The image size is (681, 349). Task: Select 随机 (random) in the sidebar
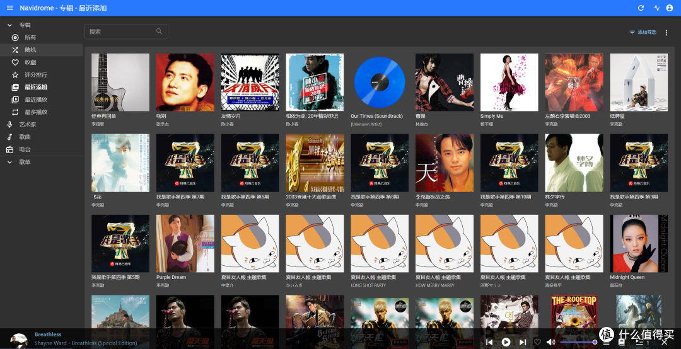pos(42,50)
